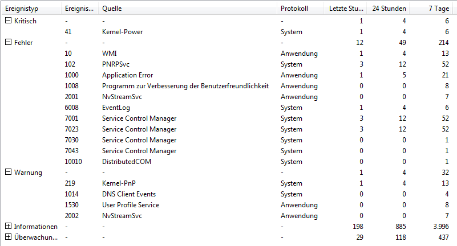The image size is (457, 246).
Task: Select the PNRPSvc event 102 row
Action: (114, 64)
